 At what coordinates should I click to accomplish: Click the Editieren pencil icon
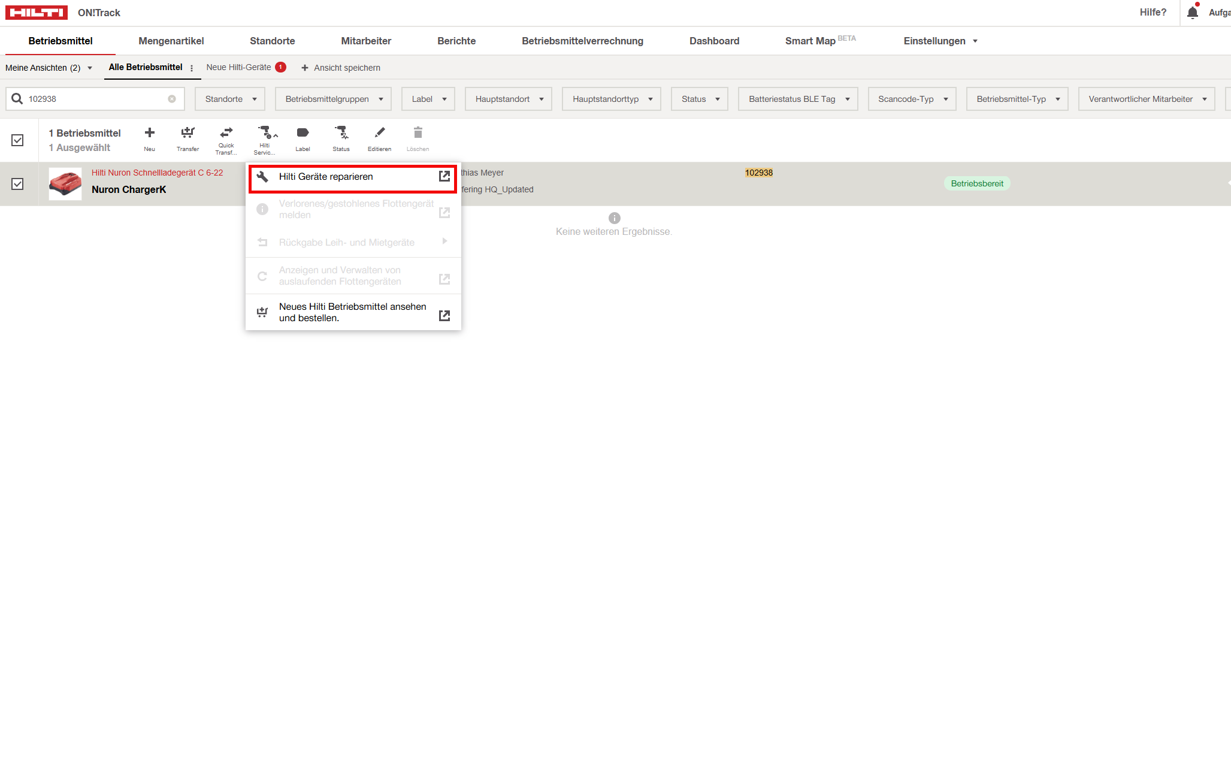pos(380,132)
